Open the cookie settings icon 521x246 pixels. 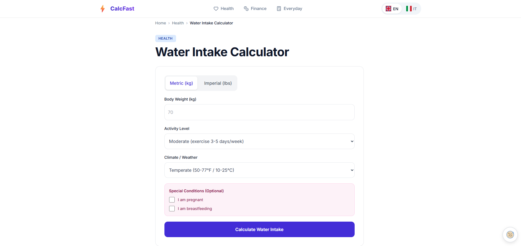click(x=510, y=235)
